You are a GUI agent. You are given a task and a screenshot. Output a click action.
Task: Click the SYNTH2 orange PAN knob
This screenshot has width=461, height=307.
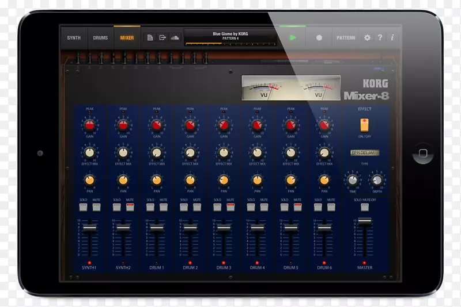tap(123, 180)
